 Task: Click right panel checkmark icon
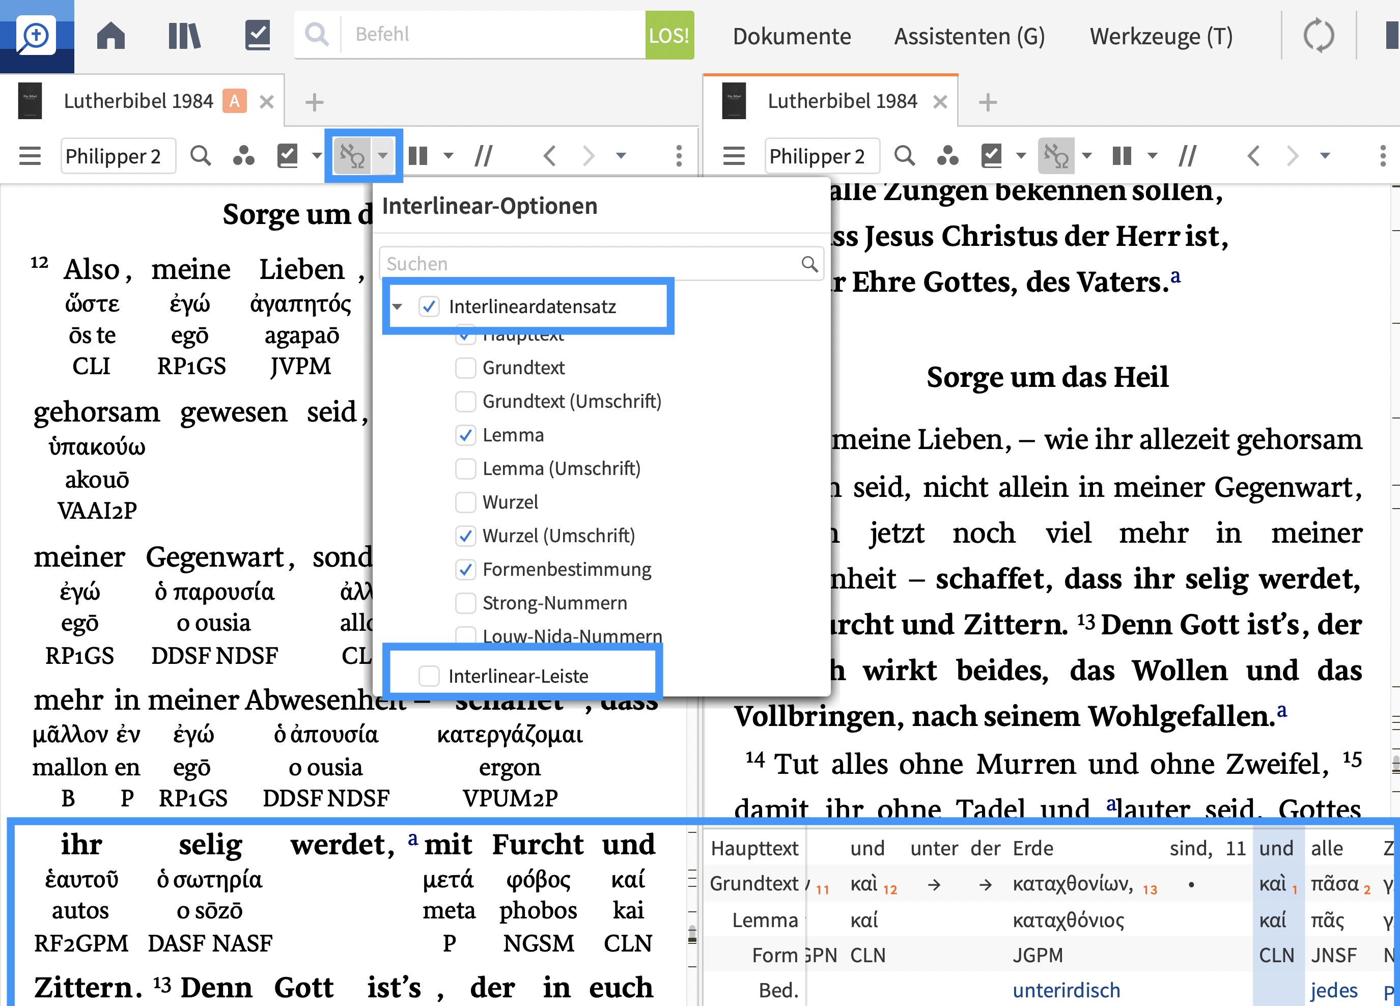[992, 155]
